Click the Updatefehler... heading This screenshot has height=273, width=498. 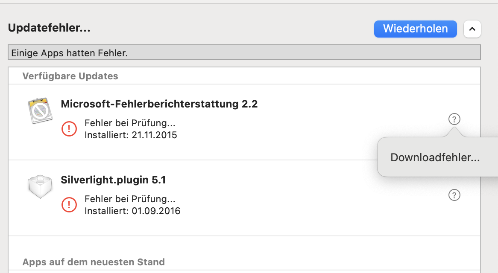pyautogui.click(x=49, y=28)
